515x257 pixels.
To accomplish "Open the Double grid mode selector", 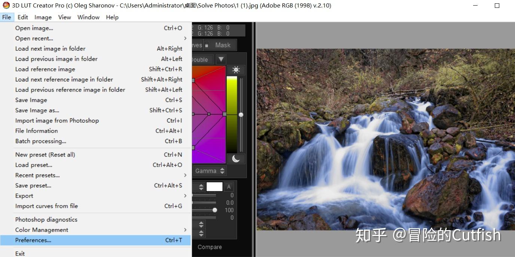I will [x=200, y=59].
